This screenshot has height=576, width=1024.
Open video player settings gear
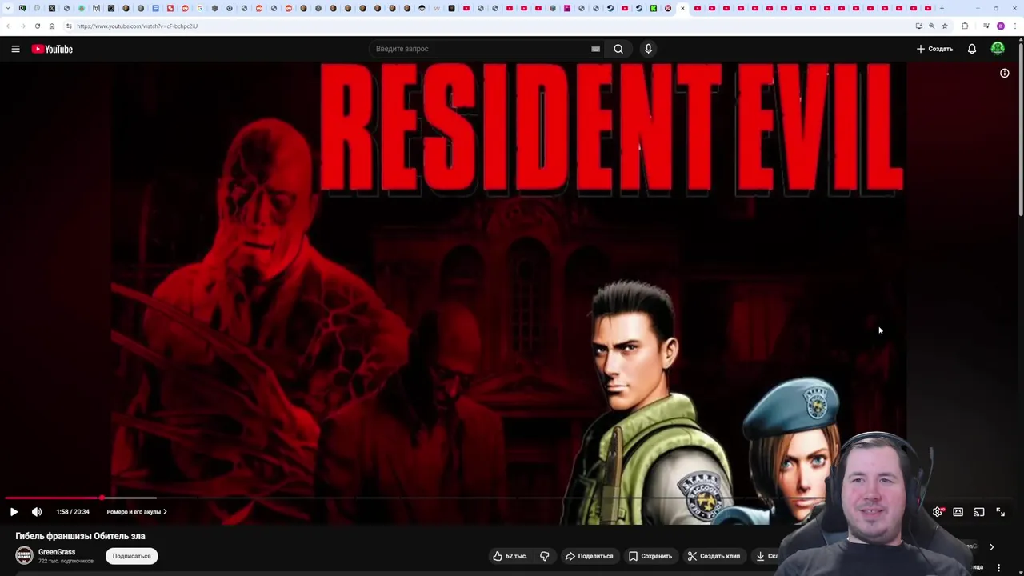(938, 512)
